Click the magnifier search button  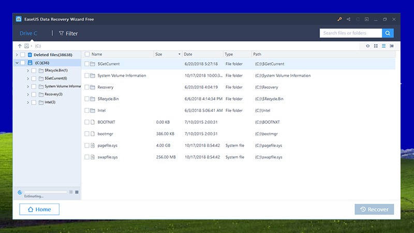[388, 33]
